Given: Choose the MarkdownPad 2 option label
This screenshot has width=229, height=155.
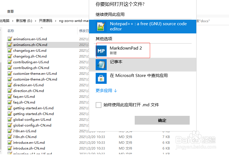Looking at the screenshot, I should click(x=126, y=48).
